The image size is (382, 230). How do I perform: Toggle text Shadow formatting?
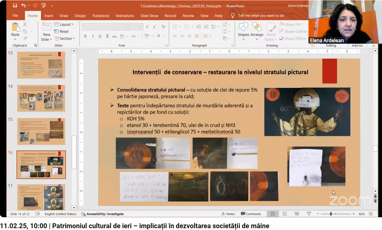tap(107, 36)
